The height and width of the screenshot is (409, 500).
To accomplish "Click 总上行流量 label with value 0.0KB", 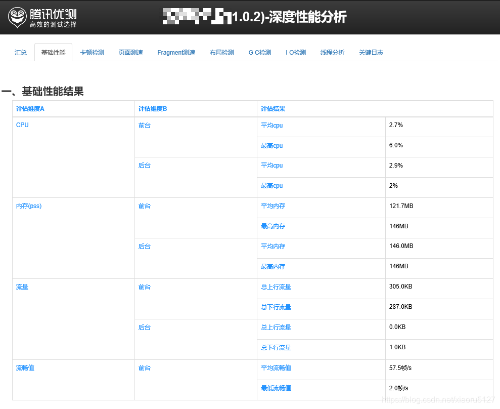I will 276,328.
